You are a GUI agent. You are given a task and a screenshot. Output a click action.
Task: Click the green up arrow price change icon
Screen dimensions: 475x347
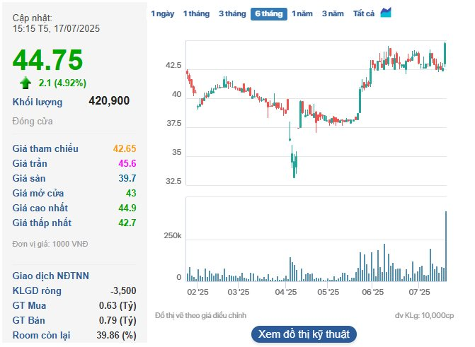(25, 82)
